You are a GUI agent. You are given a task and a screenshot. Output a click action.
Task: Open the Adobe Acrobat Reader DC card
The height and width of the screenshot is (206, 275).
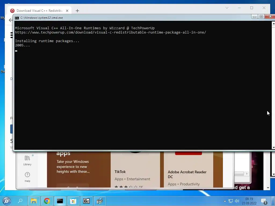(188, 170)
